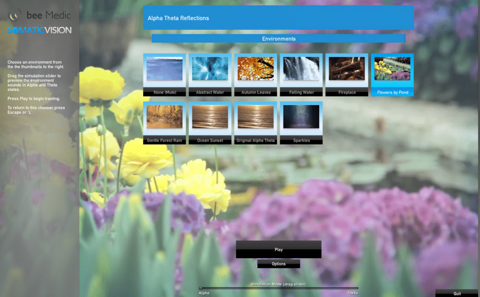Viewport: 480px width, 297px height.
Task: Click the Theta end of simulation slider
Action: [x=358, y=288]
